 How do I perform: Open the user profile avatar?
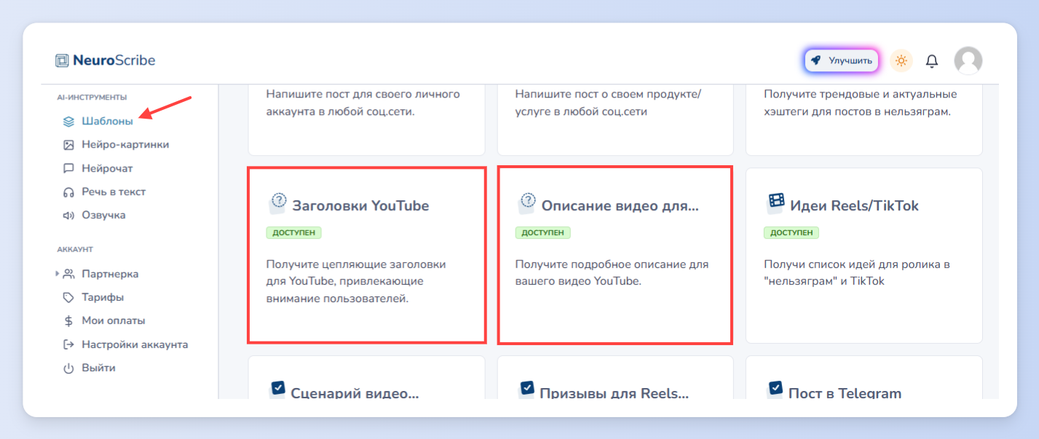(968, 60)
